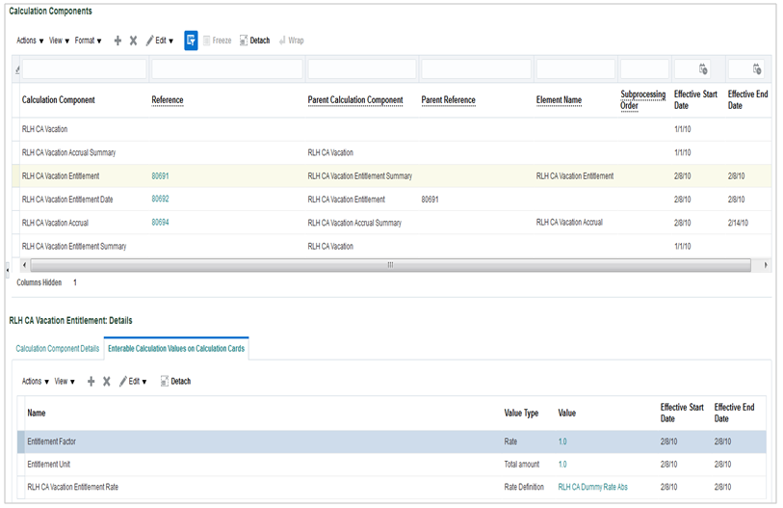
Task: Open the View menu in the Details toolbar
Action: (64, 381)
